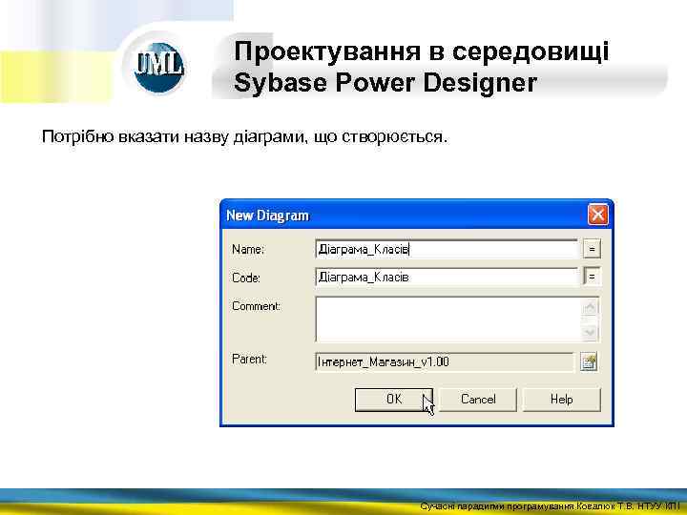Click the Comment scrollbar up arrow
Image resolution: width=687 pixels, height=515 pixels.
click(x=591, y=306)
